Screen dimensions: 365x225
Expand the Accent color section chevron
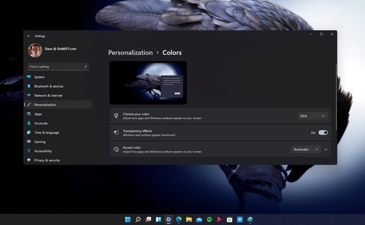326,149
